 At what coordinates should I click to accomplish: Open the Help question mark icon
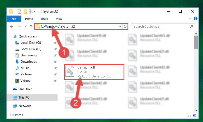[196, 18]
